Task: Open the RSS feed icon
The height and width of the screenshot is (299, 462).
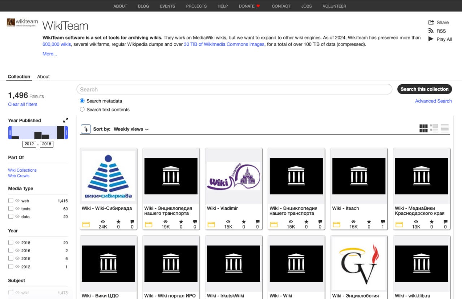Action: 431,31
